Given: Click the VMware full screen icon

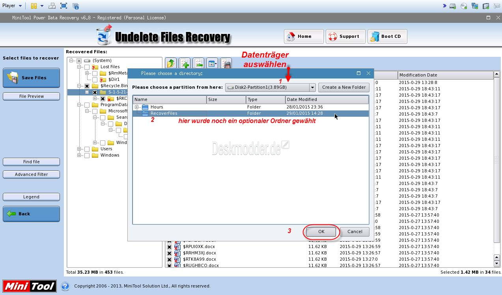Looking at the screenshot, I should pyautogui.click(x=63, y=6).
